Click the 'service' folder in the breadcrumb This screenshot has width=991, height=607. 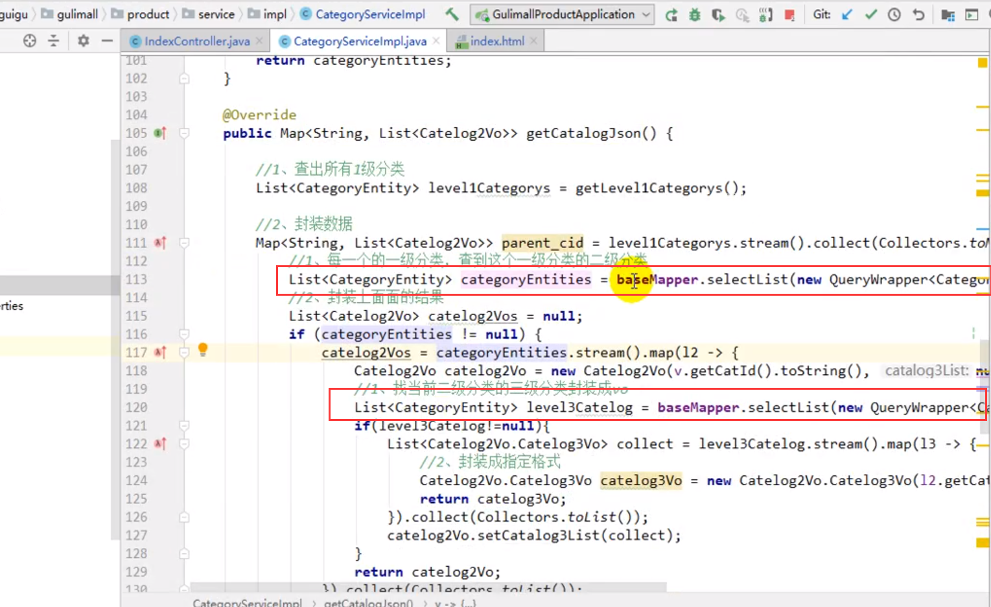pyautogui.click(x=216, y=14)
